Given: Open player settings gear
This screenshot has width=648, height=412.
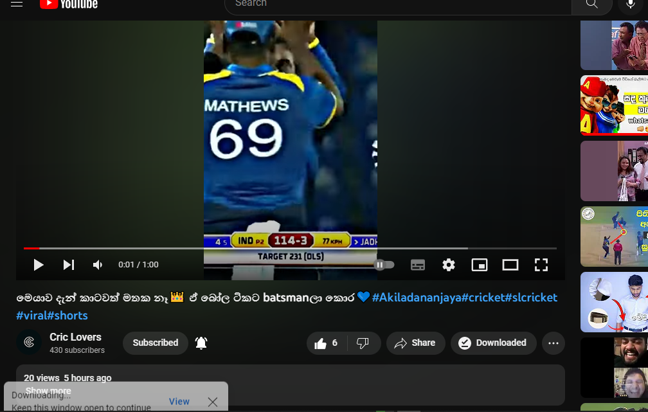Looking at the screenshot, I should 449,265.
